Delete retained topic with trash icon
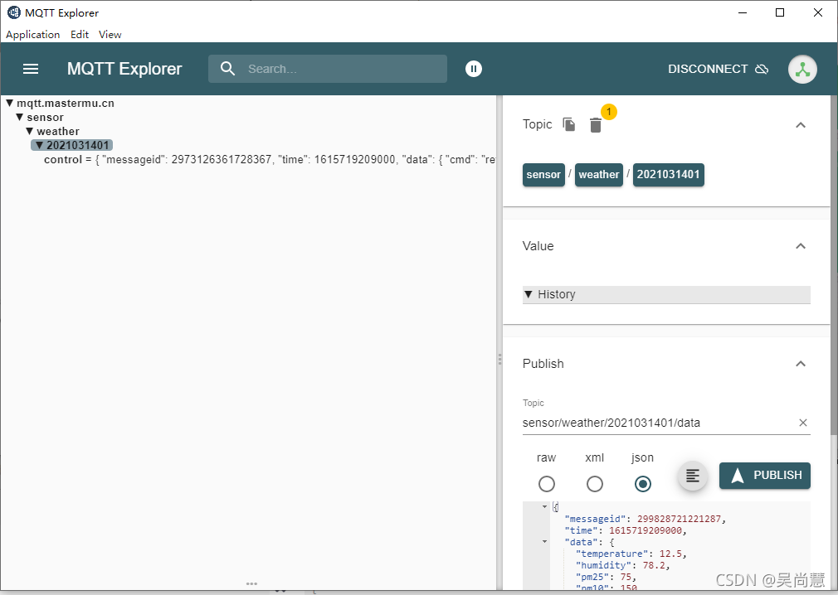 [x=596, y=125]
